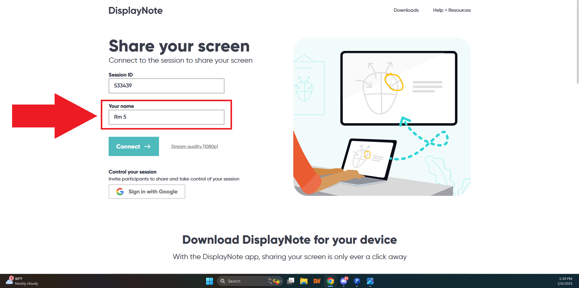This screenshot has height=288, width=579.
Task: Launch File Explorer from the taskbar
Action: coord(304,281)
